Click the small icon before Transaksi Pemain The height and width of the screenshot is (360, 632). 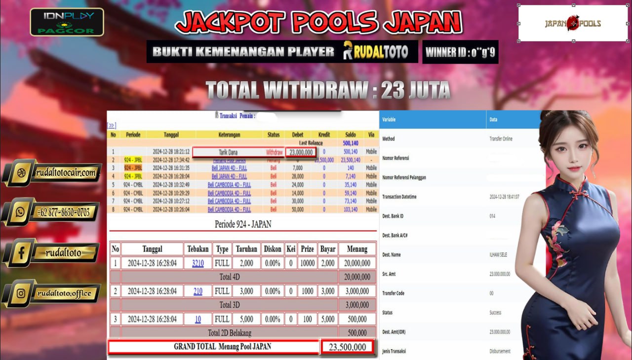[216, 115]
